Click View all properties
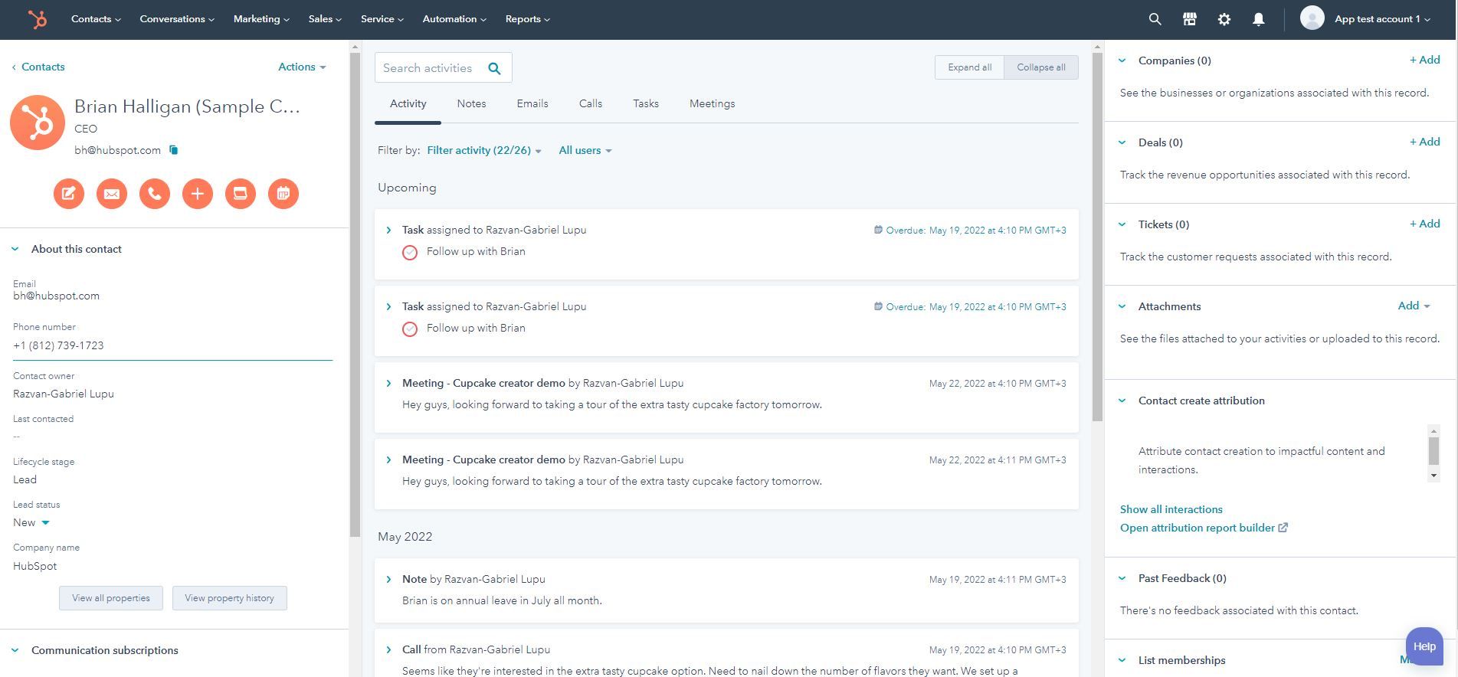Viewport: 1458px width, 677px height. coord(111,598)
